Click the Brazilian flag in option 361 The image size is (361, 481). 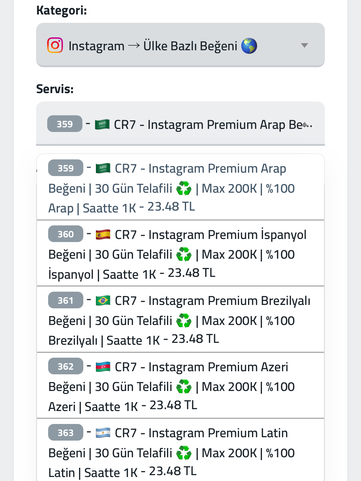(x=103, y=300)
